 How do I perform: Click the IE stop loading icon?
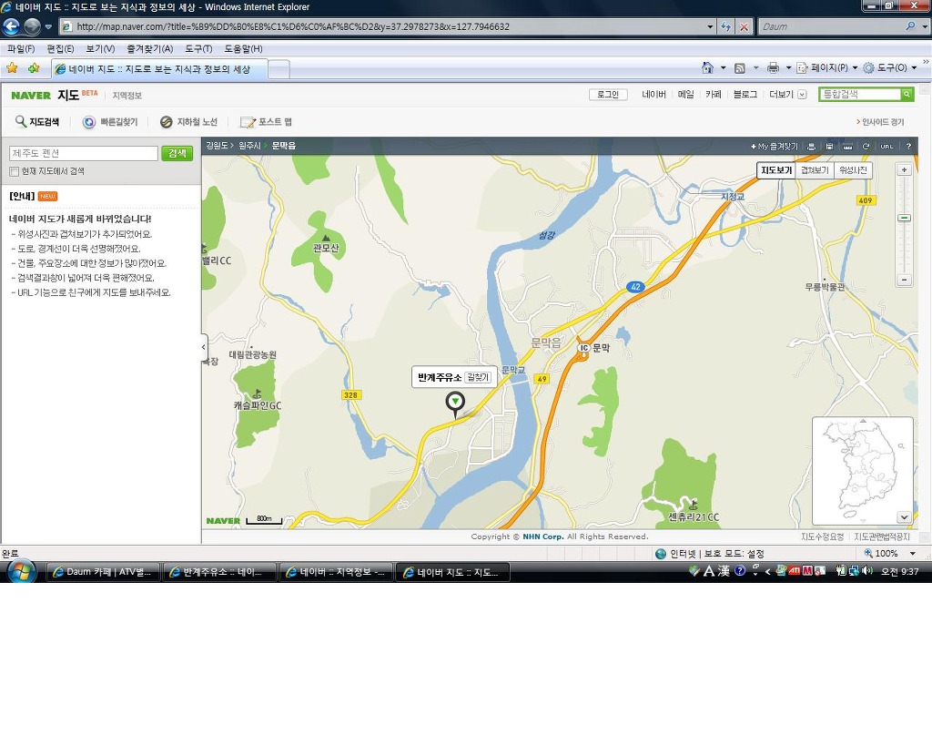point(744,26)
